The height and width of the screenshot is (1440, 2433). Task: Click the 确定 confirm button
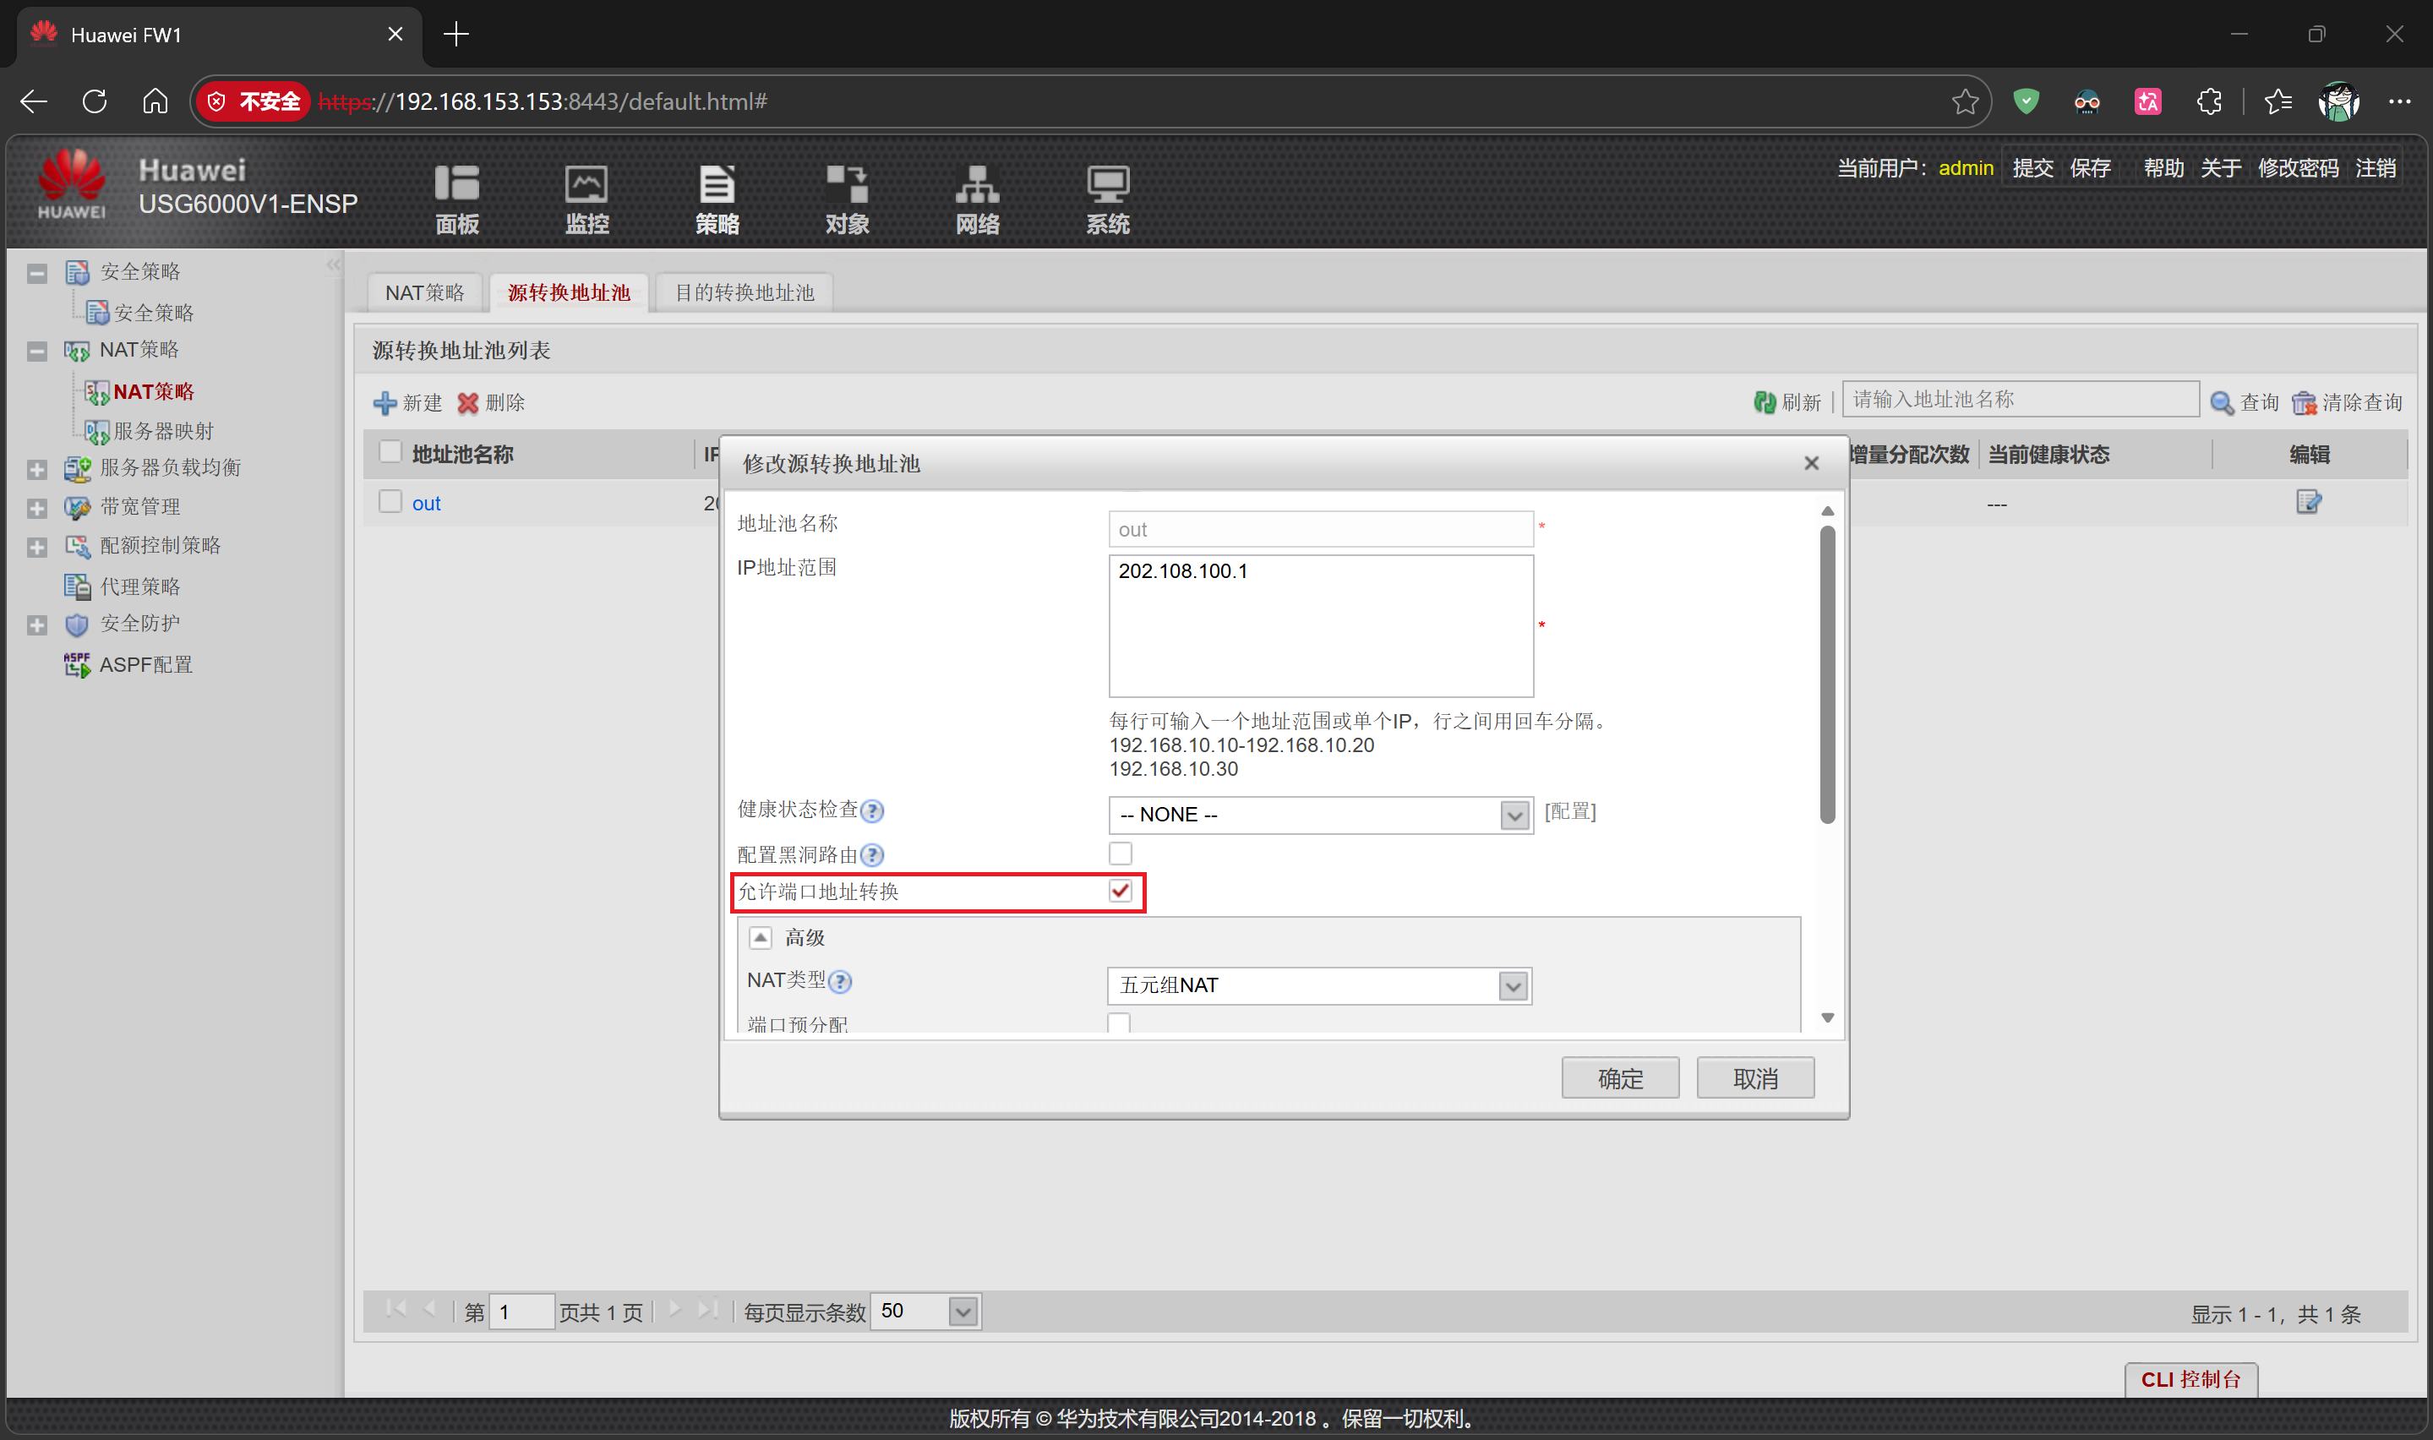pos(1619,1078)
